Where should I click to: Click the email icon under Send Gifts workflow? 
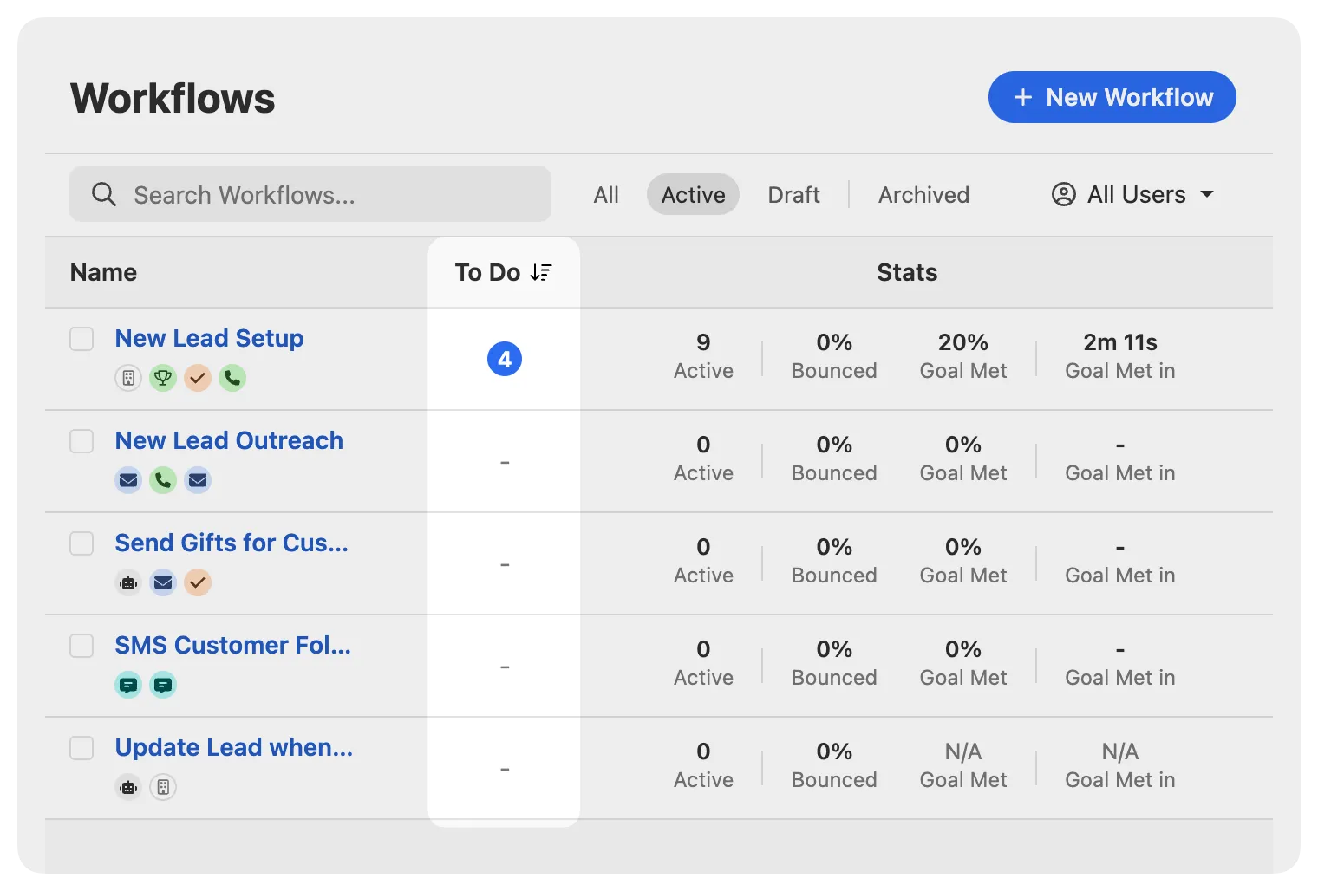pyautogui.click(x=163, y=582)
